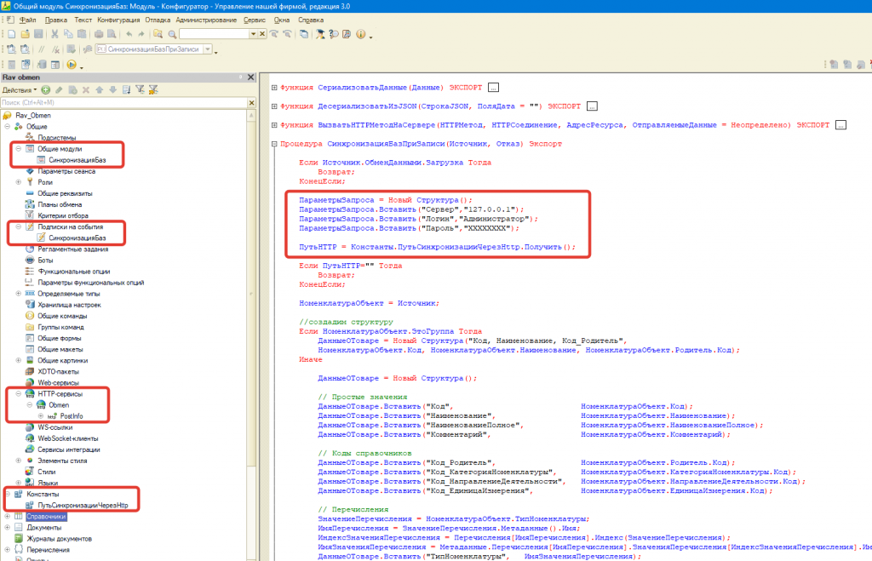Screen dimensions: 872x561
Task: Clear the configuration tree search box
Action: click(251, 103)
